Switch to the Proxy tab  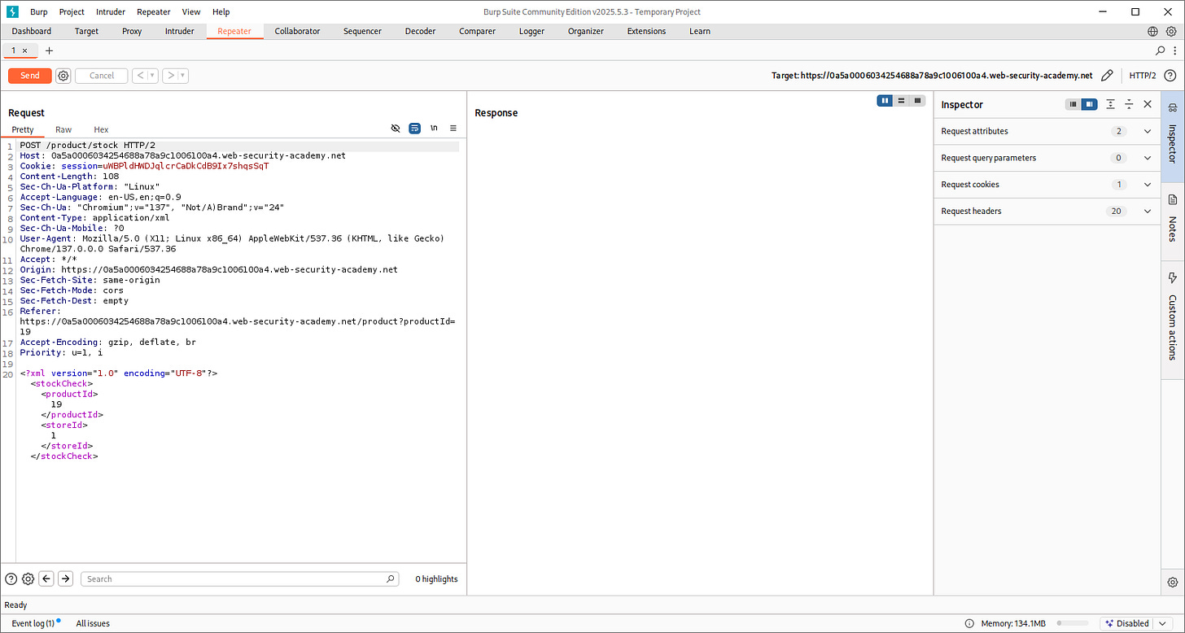click(x=132, y=31)
